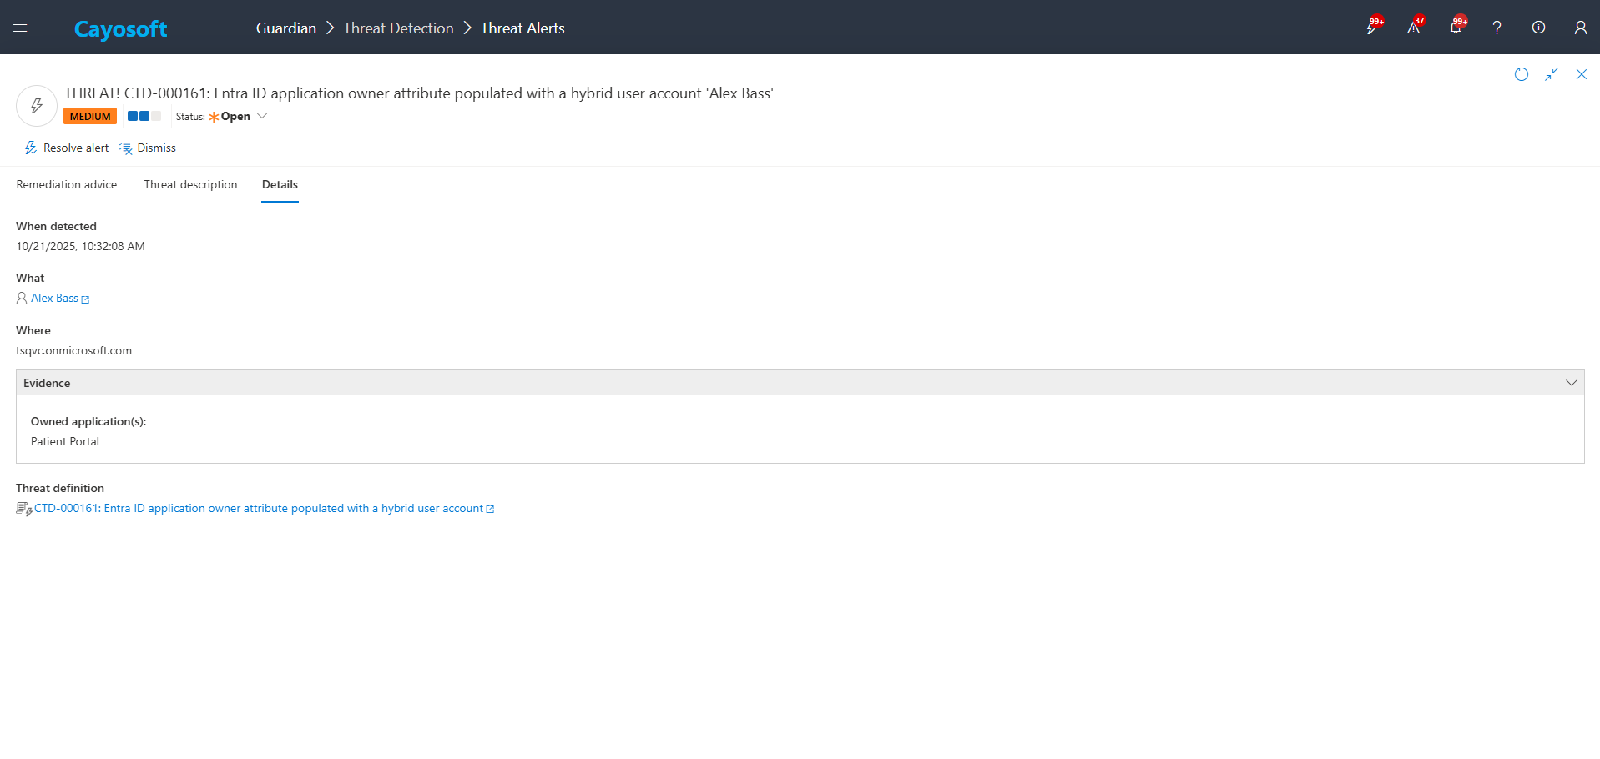Go to Threat Detection breadcrumb
This screenshot has height=759, width=1600.
click(x=398, y=28)
